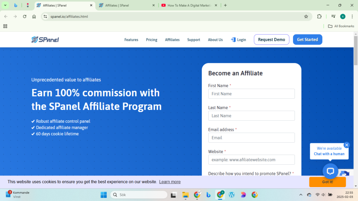Open the volume tray icon
358x201 pixels.
(x=323, y=195)
